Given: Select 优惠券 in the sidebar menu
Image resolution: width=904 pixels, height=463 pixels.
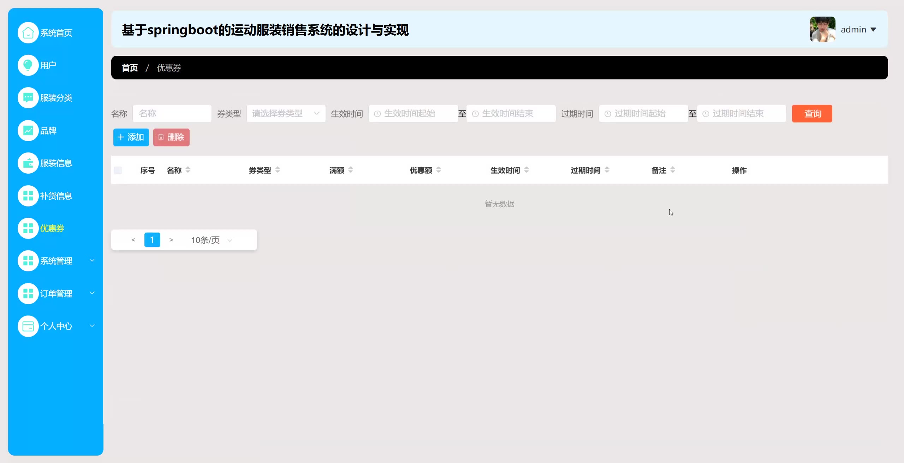Looking at the screenshot, I should [52, 228].
